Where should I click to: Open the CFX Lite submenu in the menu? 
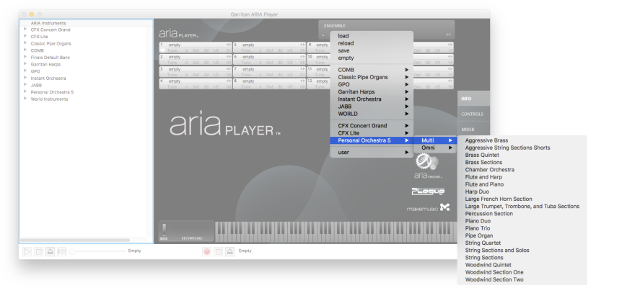pos(372,132)
